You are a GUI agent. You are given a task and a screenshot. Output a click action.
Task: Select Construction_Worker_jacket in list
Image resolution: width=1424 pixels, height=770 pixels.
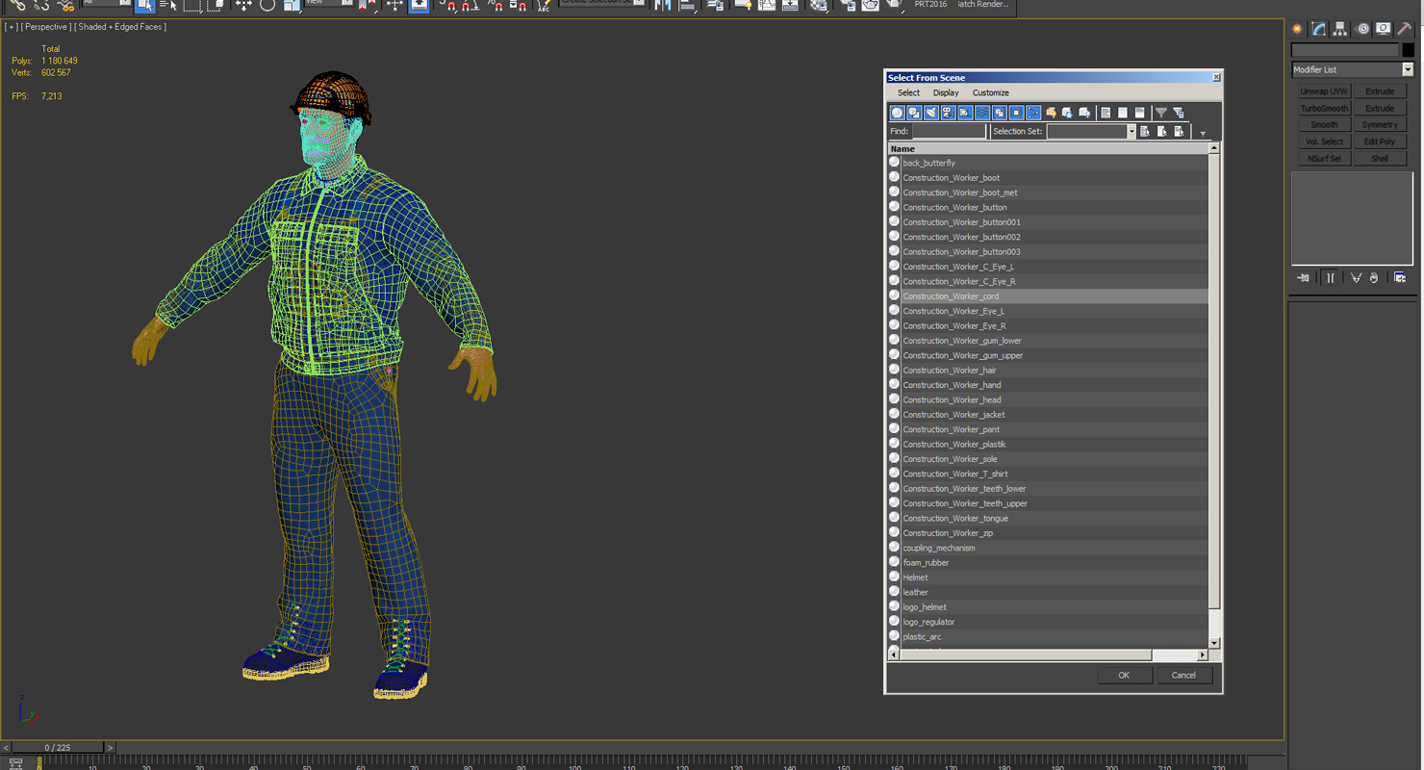point(1048,415)
